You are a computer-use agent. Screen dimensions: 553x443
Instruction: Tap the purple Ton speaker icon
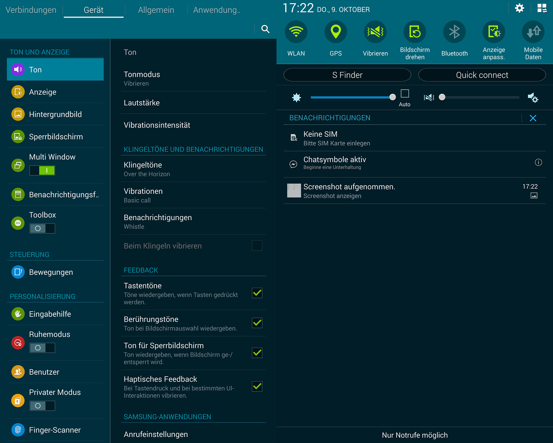click(18, 70)
